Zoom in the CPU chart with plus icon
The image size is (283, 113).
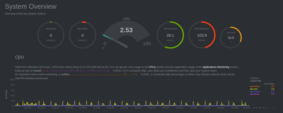(x=264, y=108)
